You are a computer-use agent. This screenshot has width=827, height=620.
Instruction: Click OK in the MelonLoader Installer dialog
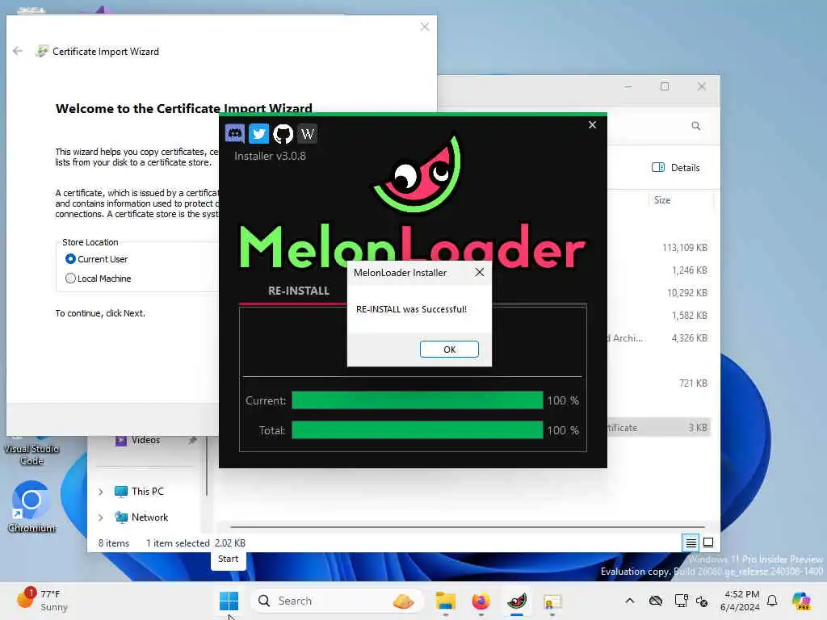click(x=449, y=349)
